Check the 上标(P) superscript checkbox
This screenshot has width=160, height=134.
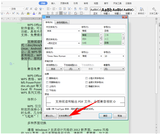[47, 86]
